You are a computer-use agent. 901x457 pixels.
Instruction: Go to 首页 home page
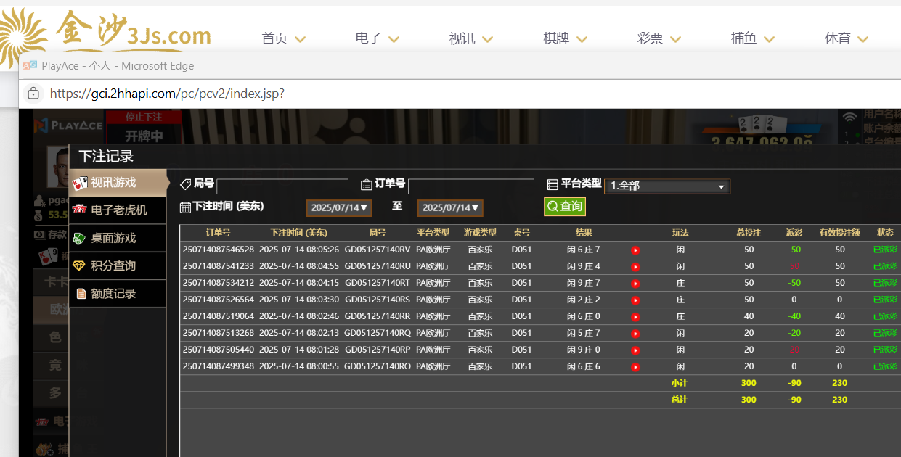point(283,39)
